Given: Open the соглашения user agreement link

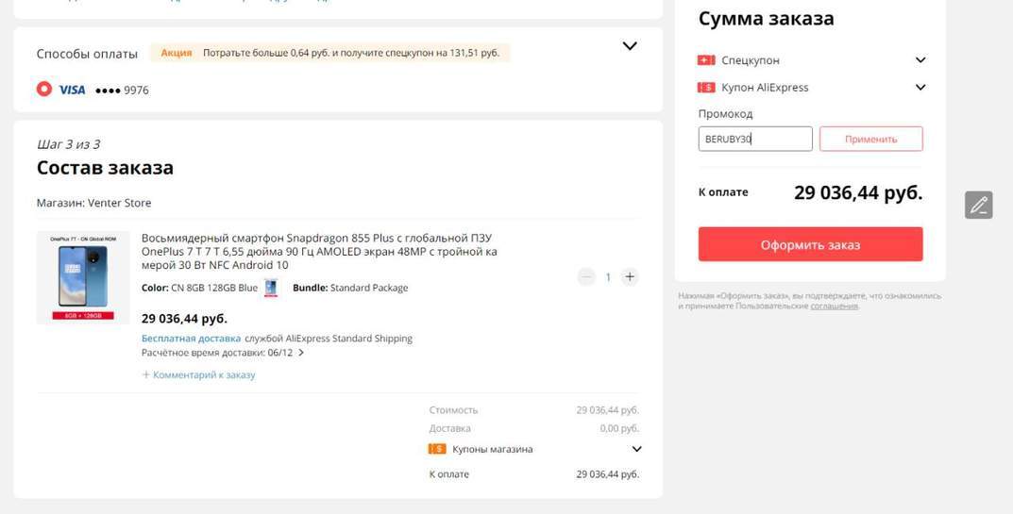Looking at the screenshot, I should [834, 306].
